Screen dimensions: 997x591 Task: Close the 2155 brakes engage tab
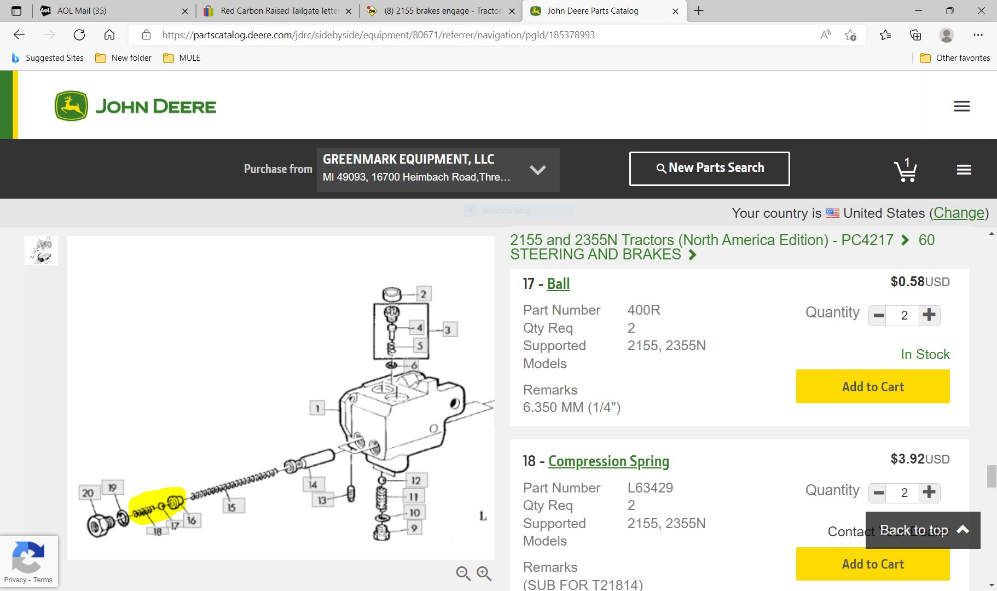pyautogui.click(x=512, y=11)
